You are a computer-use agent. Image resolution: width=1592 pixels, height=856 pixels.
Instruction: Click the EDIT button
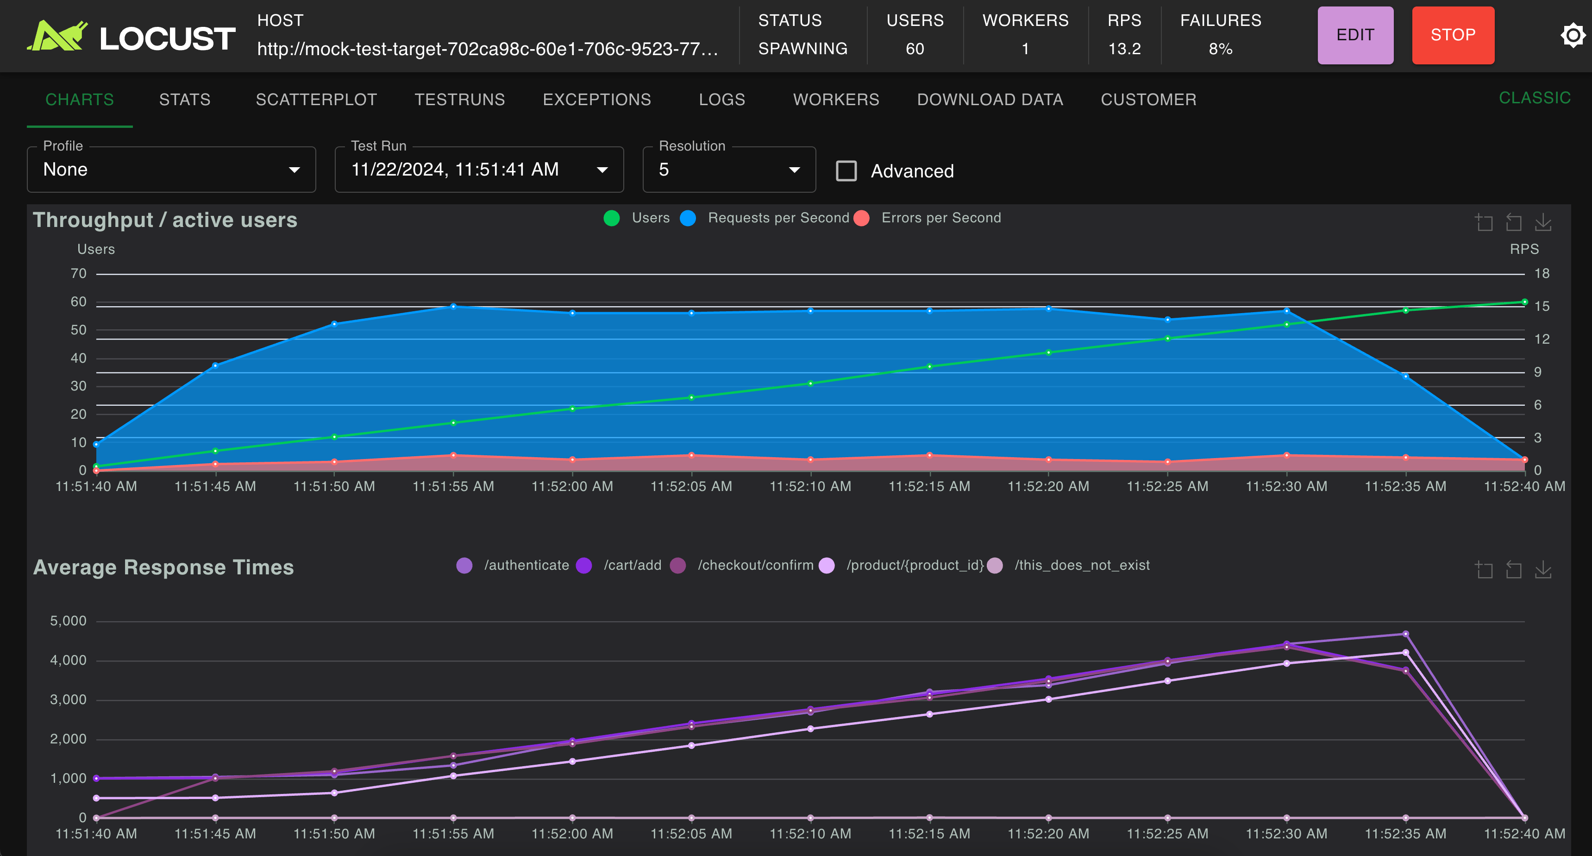click(x=1355, y=35)
